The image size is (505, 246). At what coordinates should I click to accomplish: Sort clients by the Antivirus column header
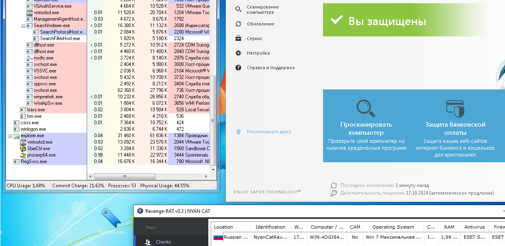(x=475, y=227)
